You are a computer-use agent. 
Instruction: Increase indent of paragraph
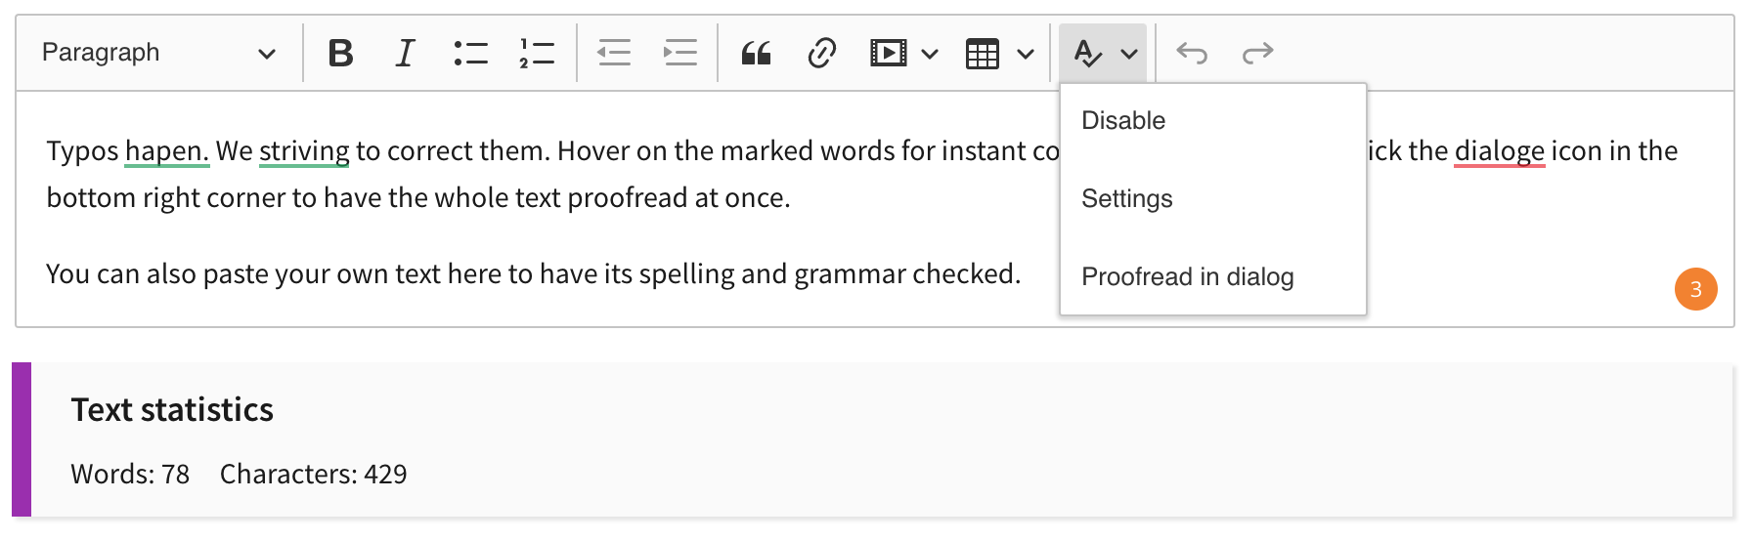(679, 53)
